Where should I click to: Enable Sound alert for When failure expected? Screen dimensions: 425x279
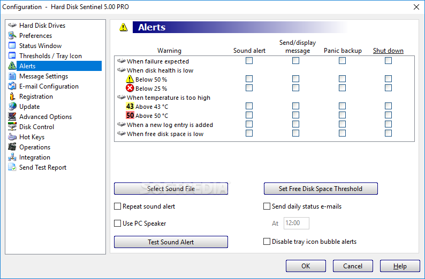(249, 60)
